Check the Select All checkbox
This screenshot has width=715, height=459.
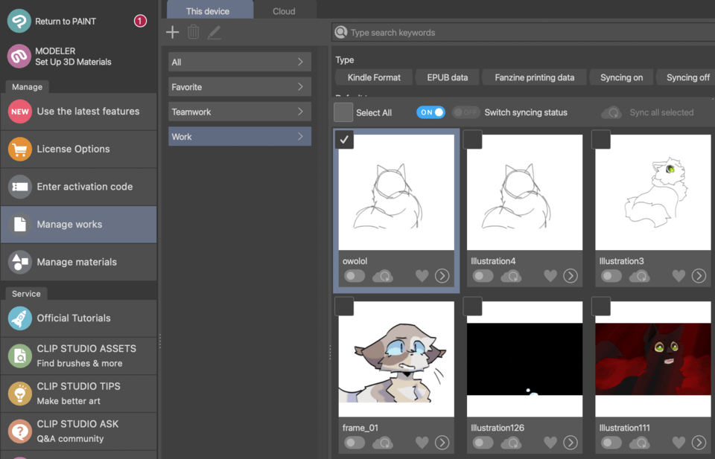tap(343, 112)
